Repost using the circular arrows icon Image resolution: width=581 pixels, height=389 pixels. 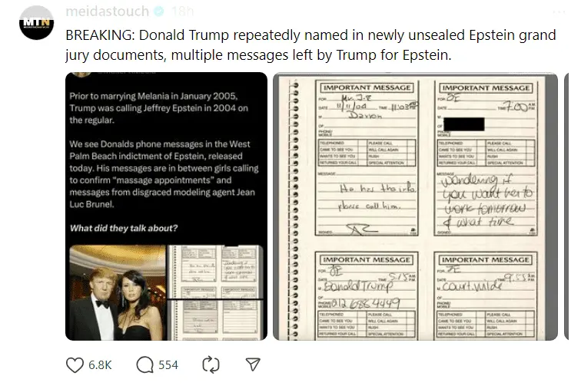[x=211, y=365]
